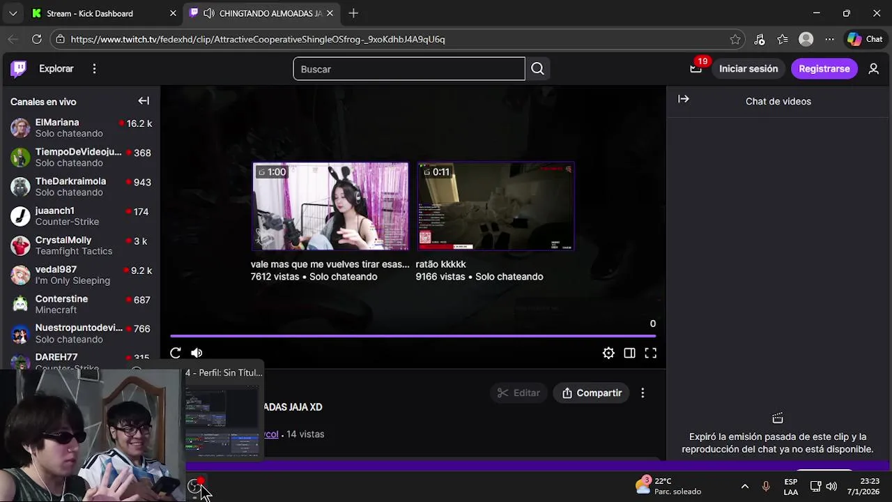This screenshot has height=502, width=892.
Task: Open the more options menu beside Compartir
Action: click(x=643, y=393)
